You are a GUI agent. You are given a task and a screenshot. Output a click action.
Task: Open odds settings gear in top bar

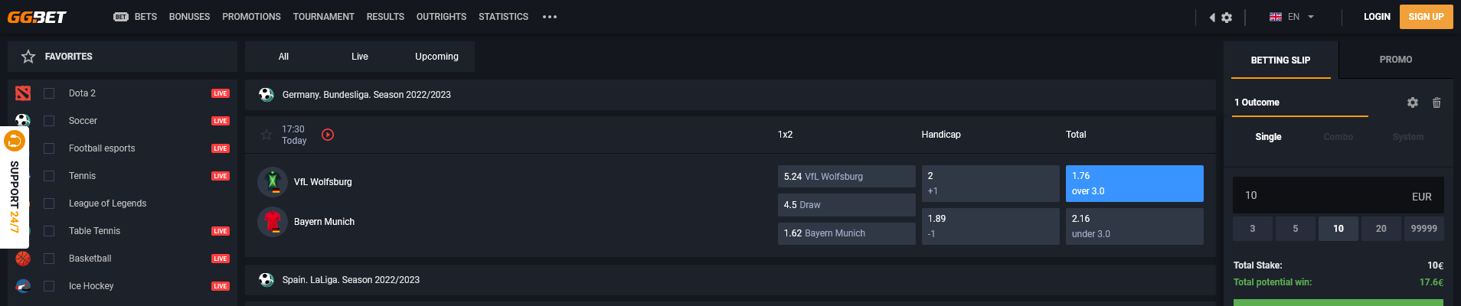(1227, 17)
